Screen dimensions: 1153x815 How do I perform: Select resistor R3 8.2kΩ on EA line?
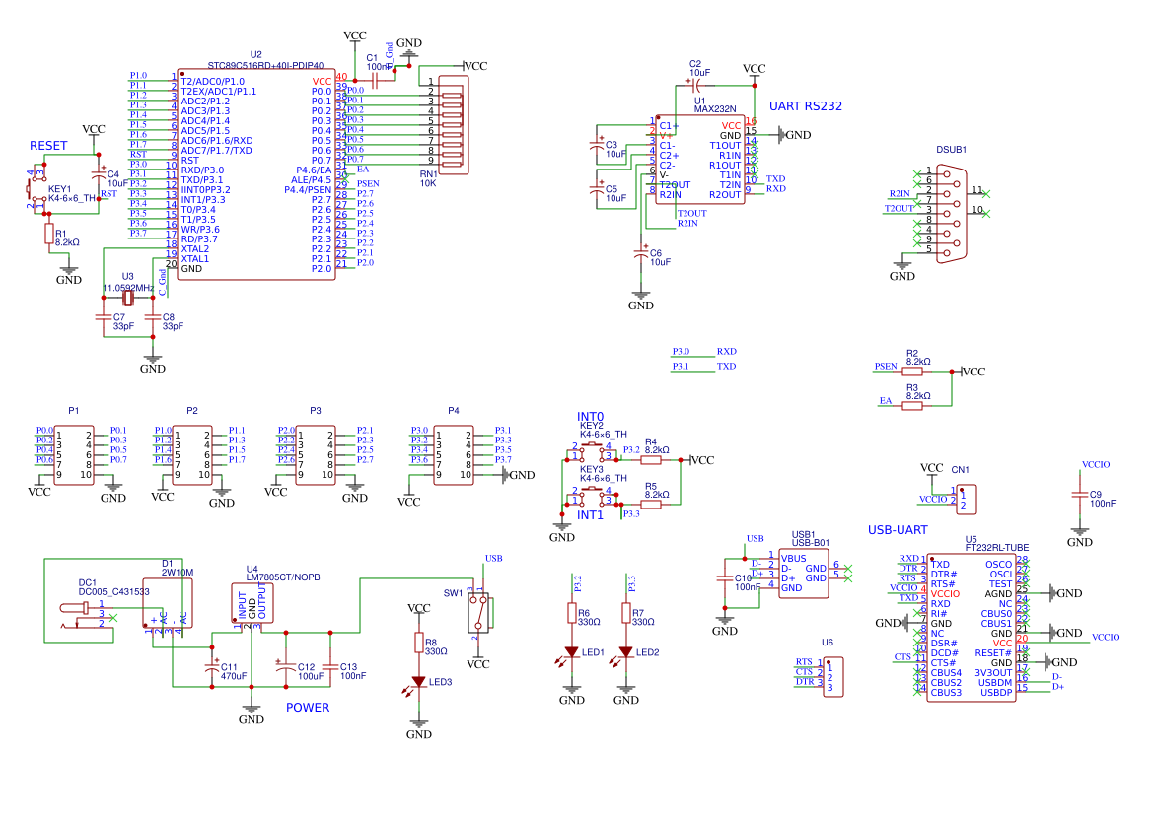(x=912, y=406)
